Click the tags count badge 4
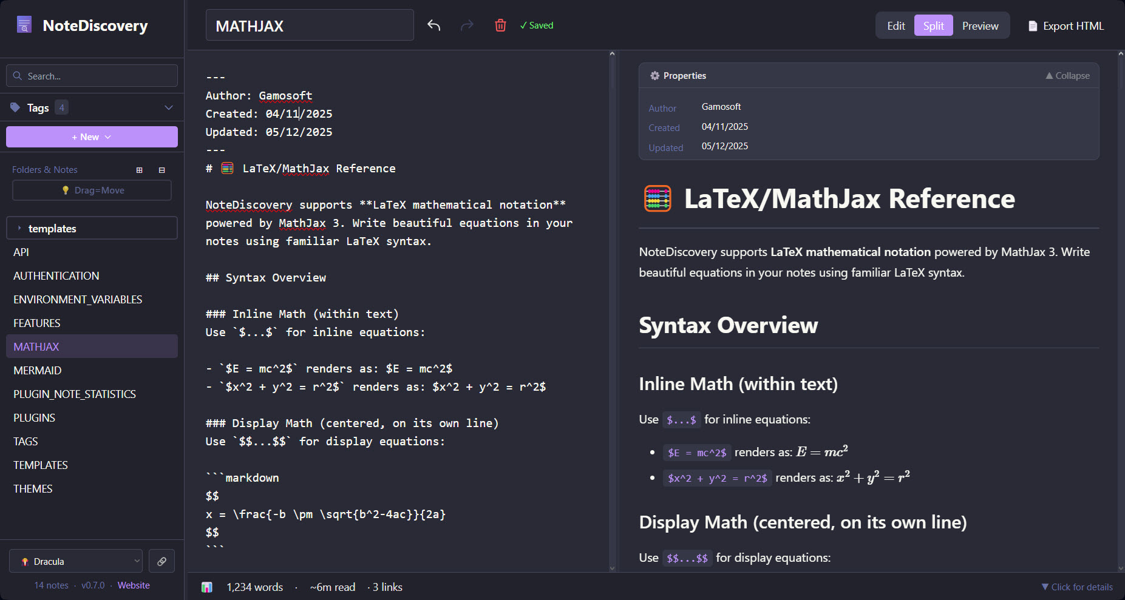The image size is (1125, 600). click(61, 107)
